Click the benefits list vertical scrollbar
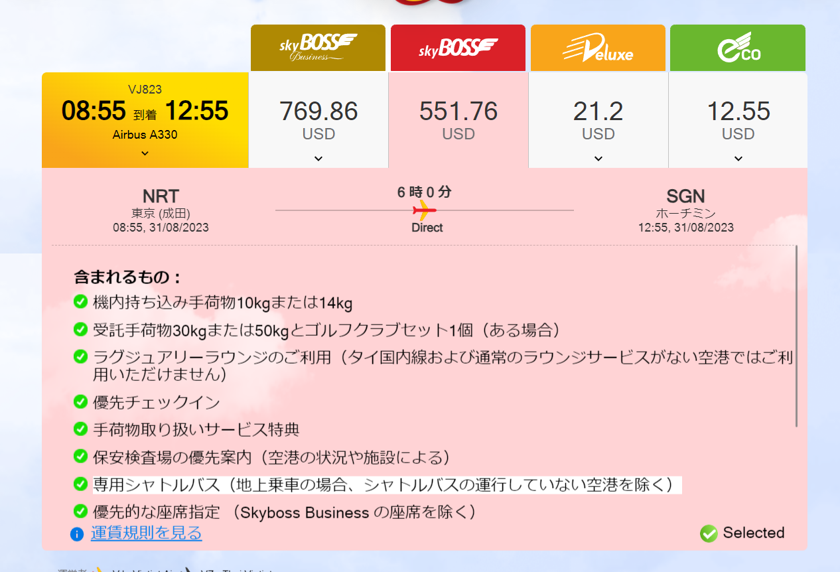This screenshot has height=572, width=840. pos(796,337)
